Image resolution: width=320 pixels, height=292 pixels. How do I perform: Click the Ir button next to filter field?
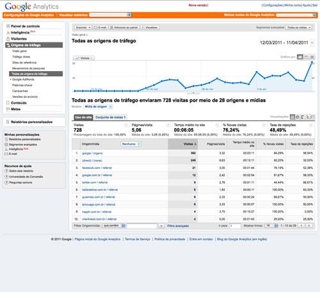(161, 225)
